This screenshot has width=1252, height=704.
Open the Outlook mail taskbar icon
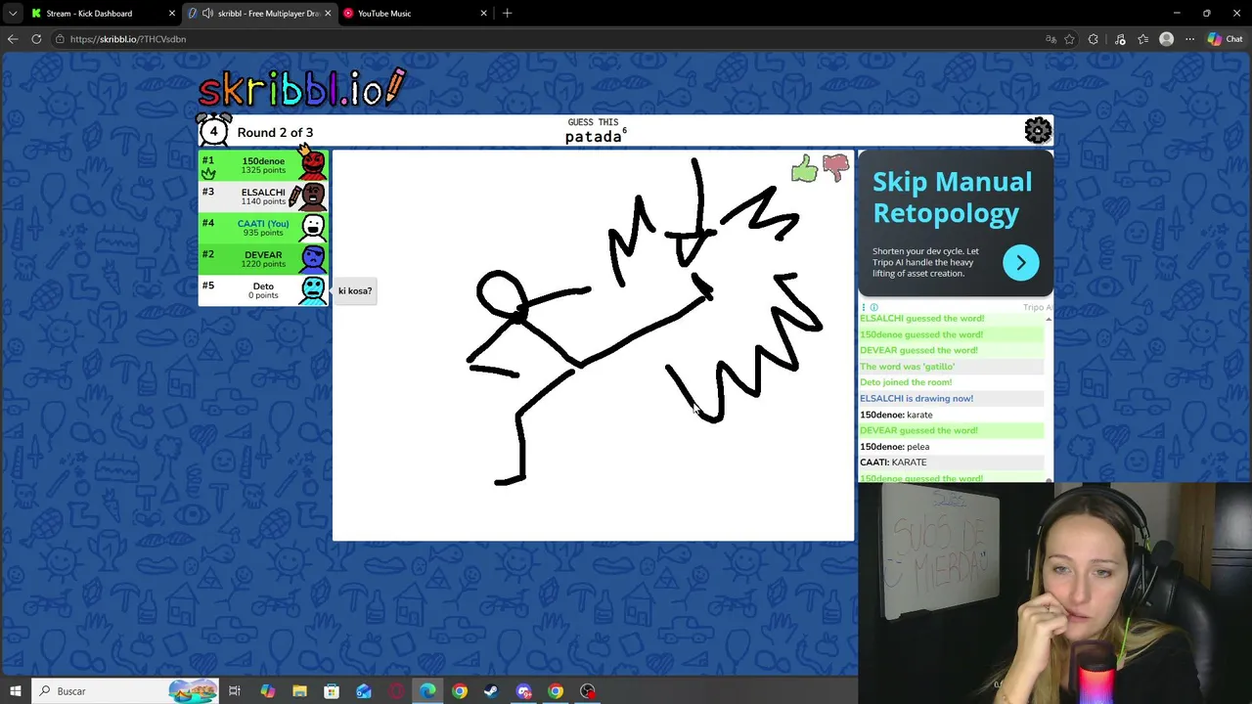(x=364, y=691)
